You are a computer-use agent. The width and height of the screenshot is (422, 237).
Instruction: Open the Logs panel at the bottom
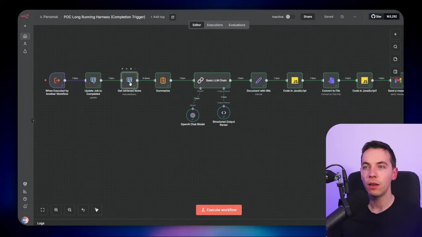click(41, 223)
